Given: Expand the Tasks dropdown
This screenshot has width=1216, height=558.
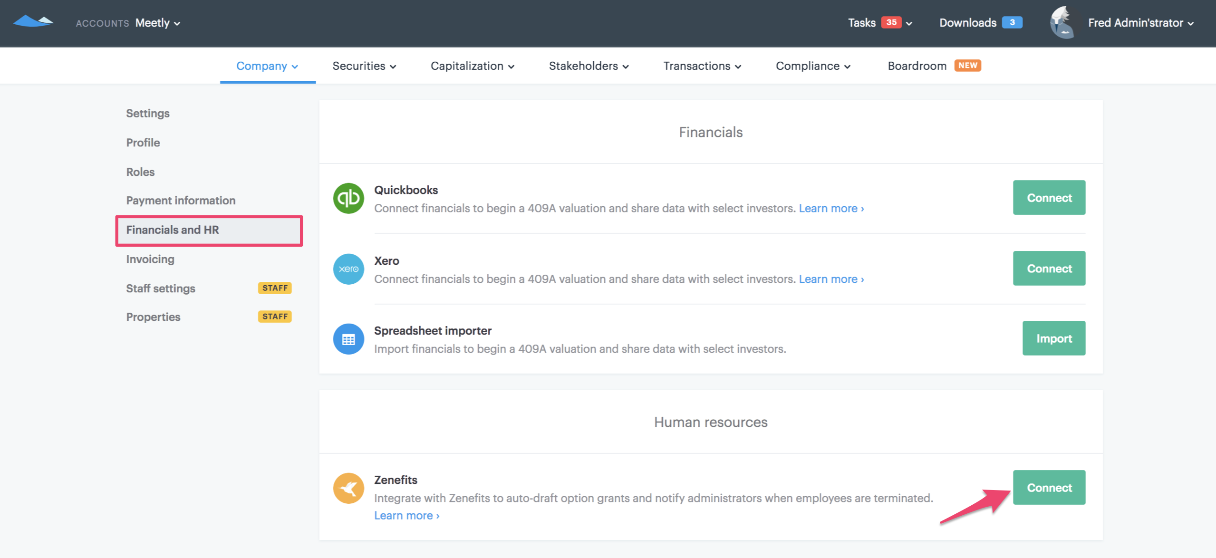Looking at the screenshot, I should tap(880, 23).
